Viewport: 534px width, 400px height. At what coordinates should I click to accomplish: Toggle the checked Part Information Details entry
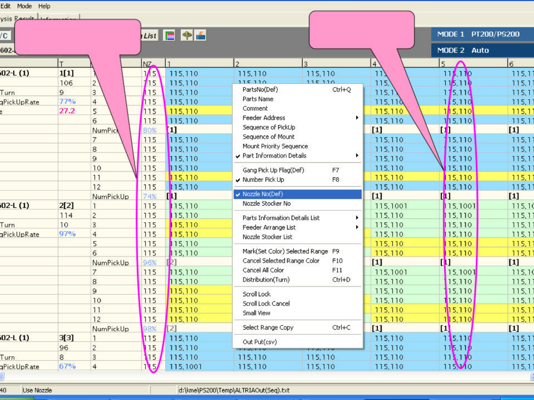pos(274,156)
